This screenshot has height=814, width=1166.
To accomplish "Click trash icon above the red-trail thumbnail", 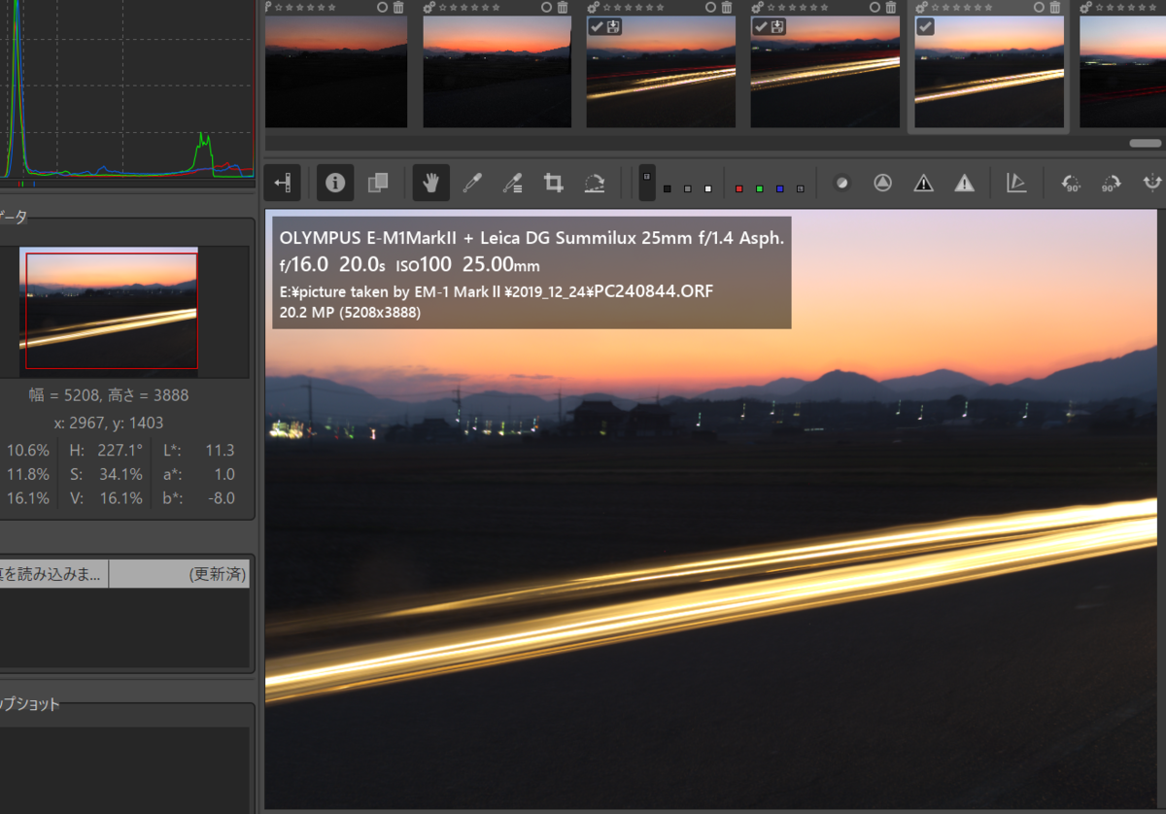I will (727, 7).
